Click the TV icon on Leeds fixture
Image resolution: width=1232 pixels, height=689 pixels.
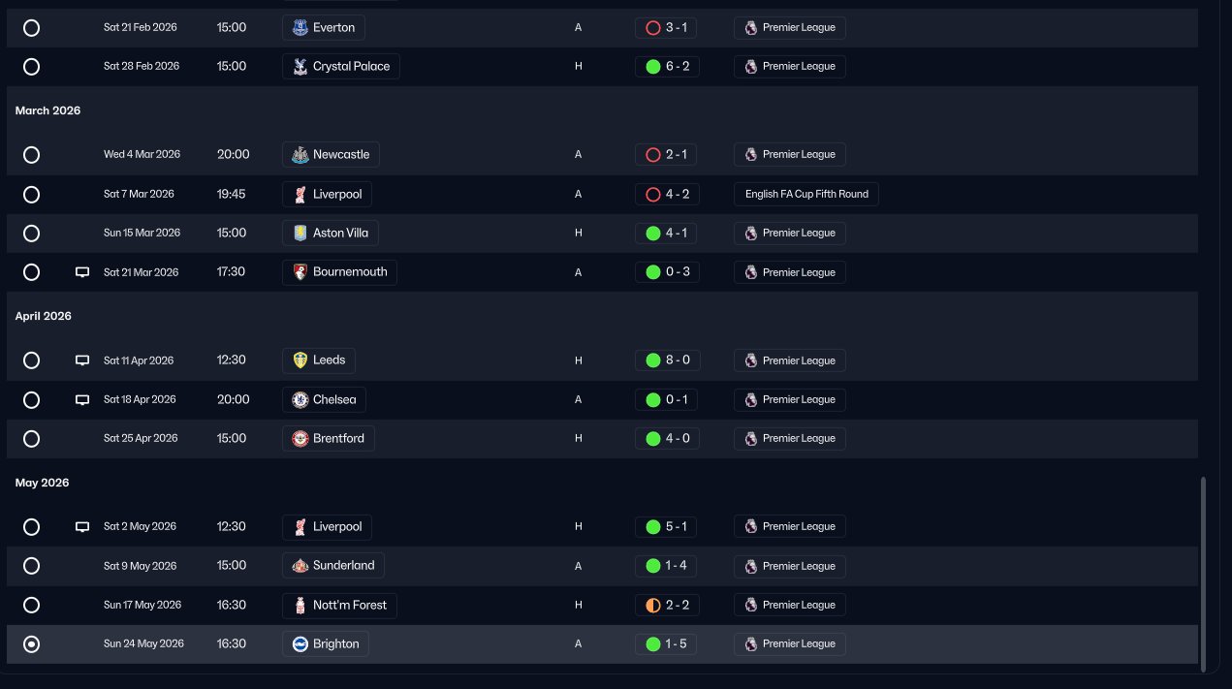(82, 360)
